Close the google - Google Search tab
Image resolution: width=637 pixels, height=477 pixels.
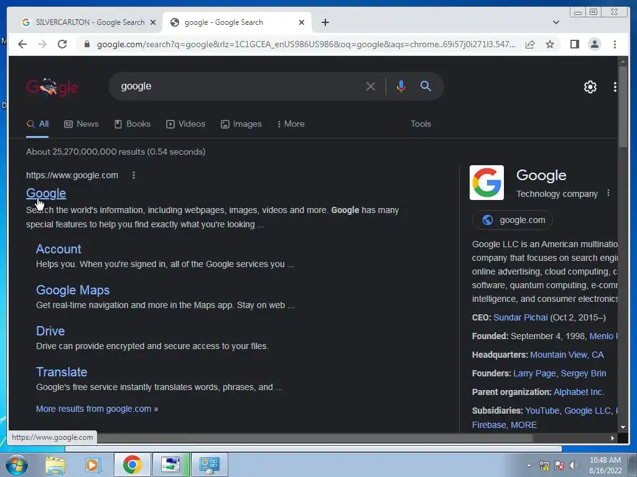[302, 22]
